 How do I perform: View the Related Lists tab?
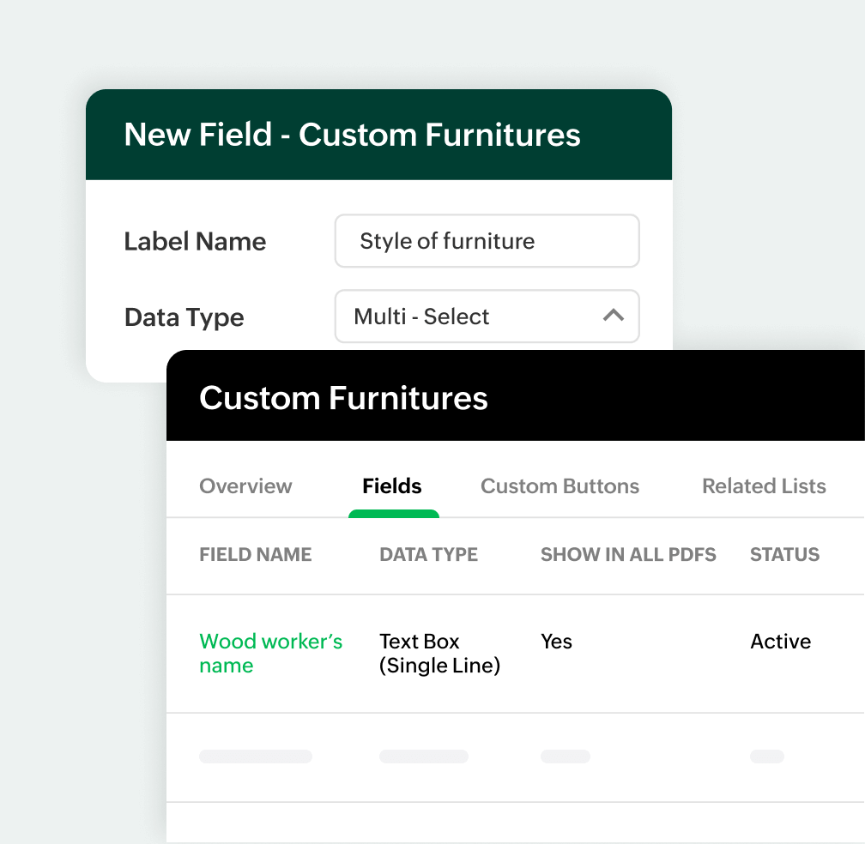click(763, 486)
